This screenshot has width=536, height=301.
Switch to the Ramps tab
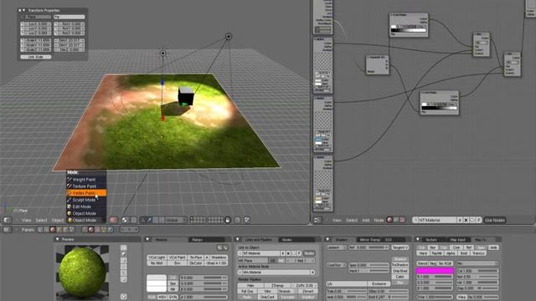tap(197, 240)
